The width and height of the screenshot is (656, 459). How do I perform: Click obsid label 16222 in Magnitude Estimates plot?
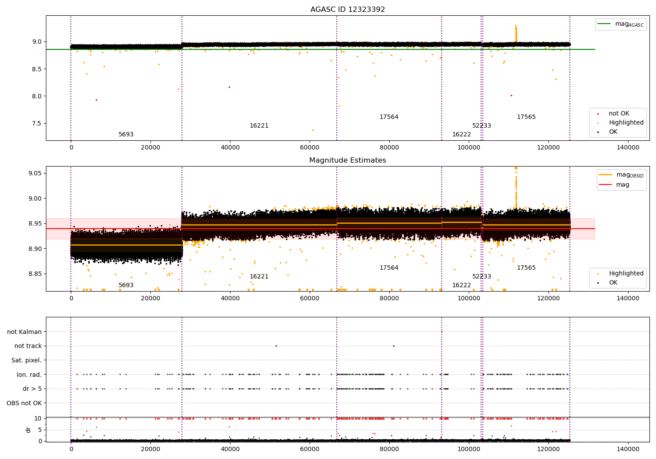(x=461, y=285)
